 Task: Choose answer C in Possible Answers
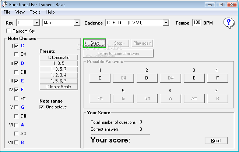pyautogui.click(x=100, y=78)
